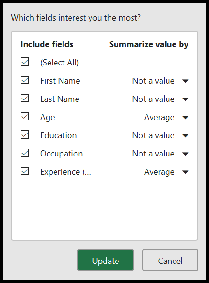
Task: Click the Cancel button
Action: click(170, 260)
